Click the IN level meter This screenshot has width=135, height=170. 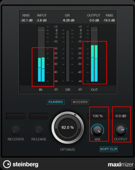[41, 54]
